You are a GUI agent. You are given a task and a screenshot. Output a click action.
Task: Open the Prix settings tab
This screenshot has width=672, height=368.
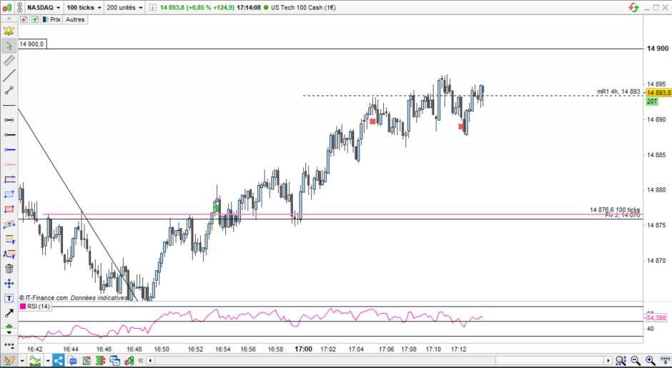pyautogui.click(x=51, y=20)
